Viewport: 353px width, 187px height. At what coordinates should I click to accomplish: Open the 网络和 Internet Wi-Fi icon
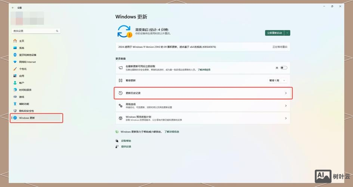[x=15, y=62]
